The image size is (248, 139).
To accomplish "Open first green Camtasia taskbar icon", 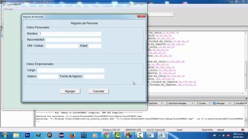I will pyautogui.click(x=117, y=136).
